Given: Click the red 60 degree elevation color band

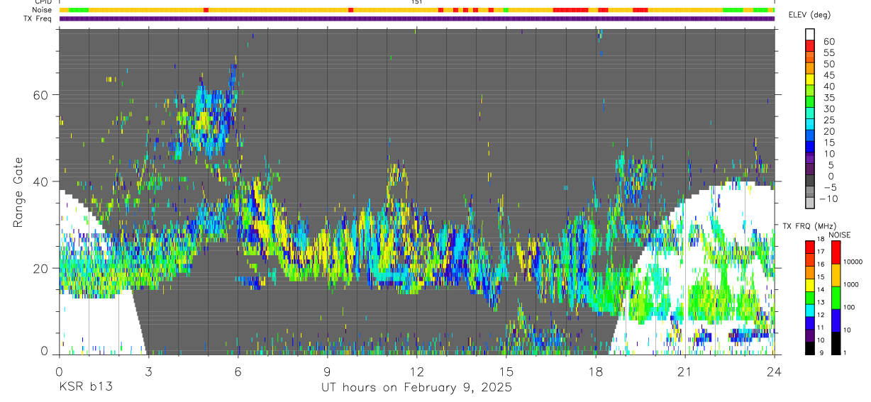Looking at the screenshot, I should (810, 45).
